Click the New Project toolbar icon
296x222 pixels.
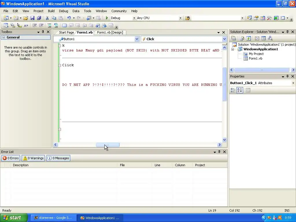(6, 18)
